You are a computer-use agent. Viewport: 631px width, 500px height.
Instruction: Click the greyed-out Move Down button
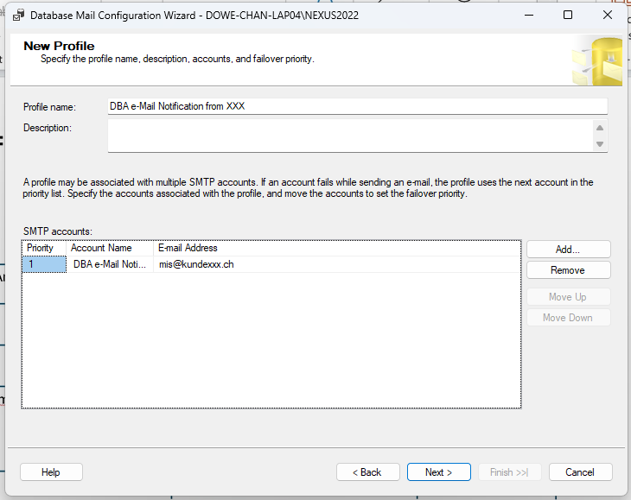pos(568,318)
